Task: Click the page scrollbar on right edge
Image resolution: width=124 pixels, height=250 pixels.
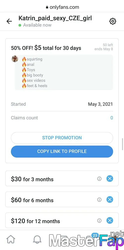Action: click(x=123, y=144)
